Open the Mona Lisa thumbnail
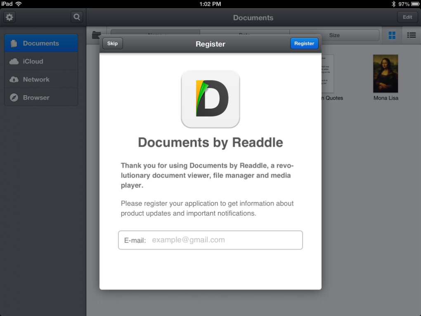 386,74
